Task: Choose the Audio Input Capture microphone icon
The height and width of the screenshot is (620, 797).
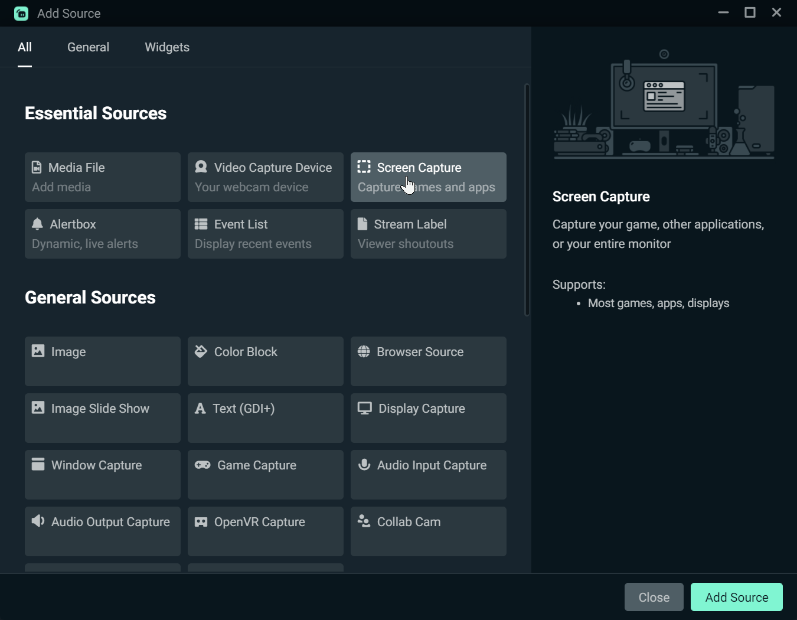Action: coord(364,465)
